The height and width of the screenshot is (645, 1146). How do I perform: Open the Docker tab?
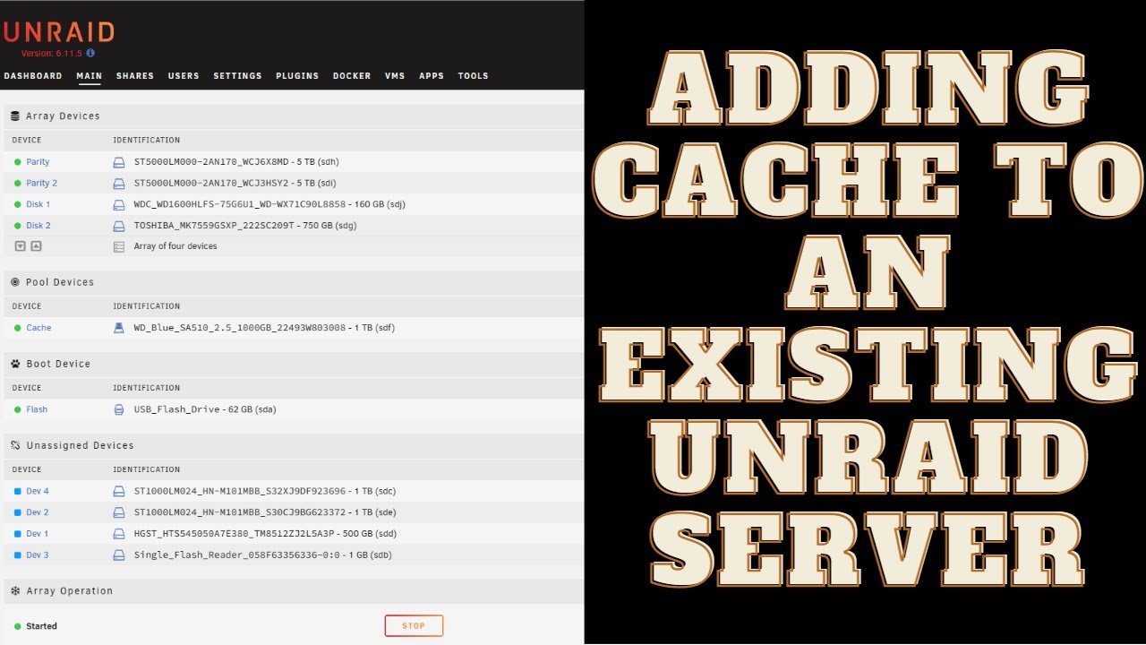coord(352,76)
